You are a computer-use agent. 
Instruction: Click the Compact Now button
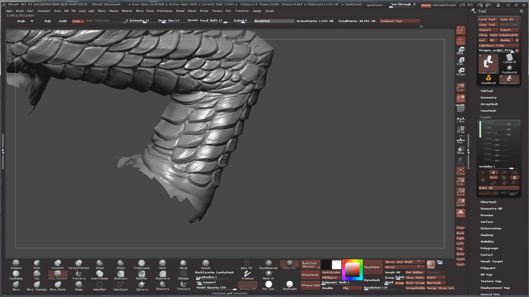coord(400,21)
